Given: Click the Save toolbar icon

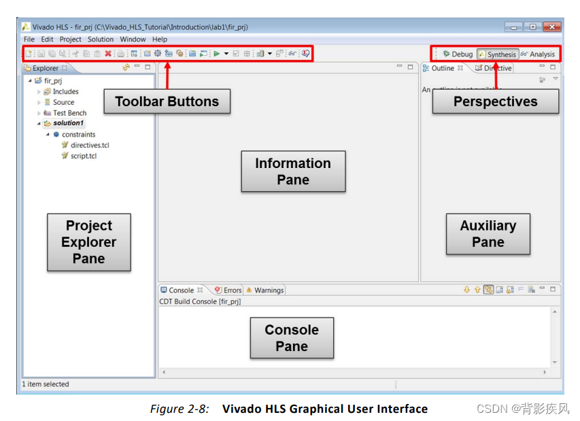Looking at the screenshot, I should tap(41, 54).
